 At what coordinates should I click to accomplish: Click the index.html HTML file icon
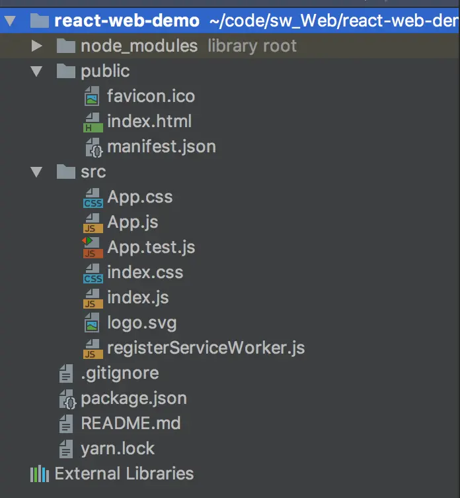coord(93,122)
